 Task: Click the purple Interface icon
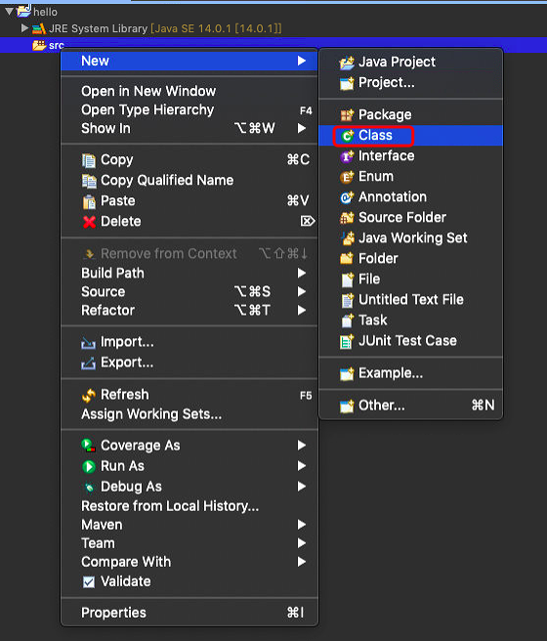[x=347, y=156]
